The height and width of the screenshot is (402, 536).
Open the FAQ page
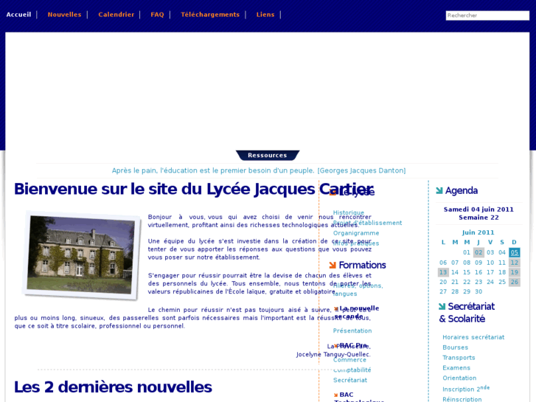(157, 15)
